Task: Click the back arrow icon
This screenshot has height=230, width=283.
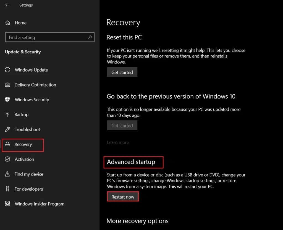Action: pyautogui.click(x=7, y=5)
